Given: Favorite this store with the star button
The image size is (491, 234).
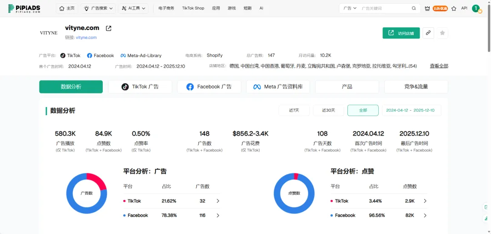Looking at the screenshot, I should tap(442, 33).
